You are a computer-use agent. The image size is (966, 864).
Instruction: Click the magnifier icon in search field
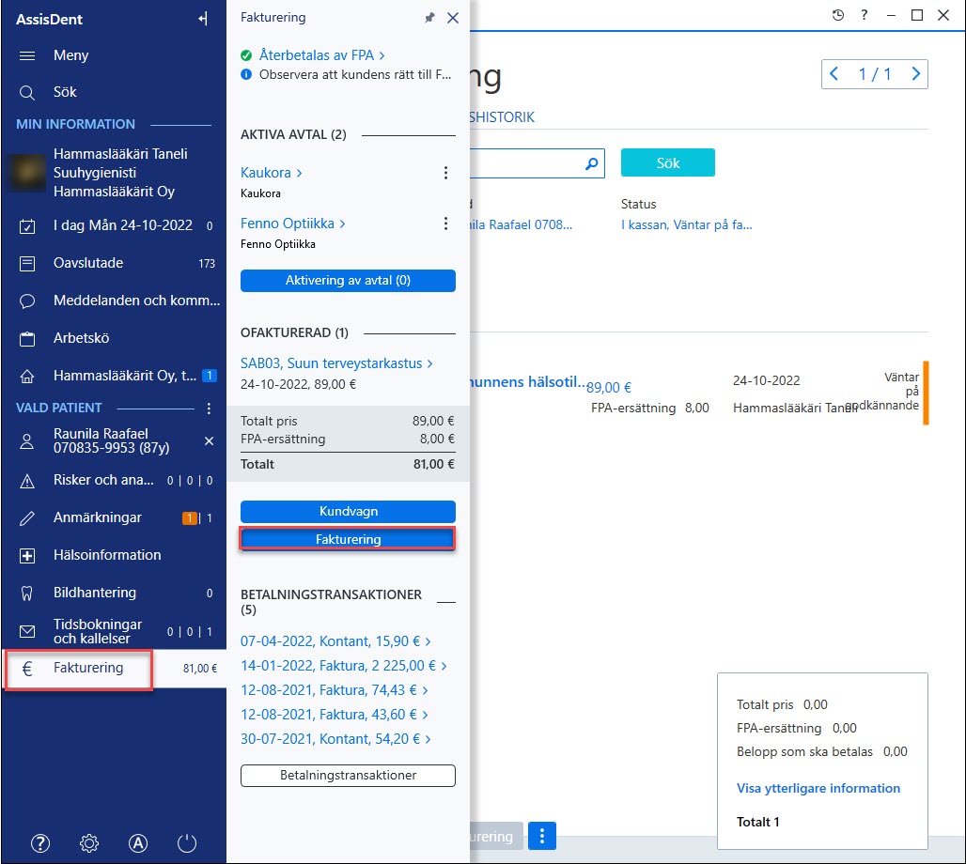(591, 163)
